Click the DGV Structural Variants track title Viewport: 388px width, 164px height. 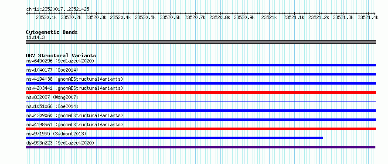(61, 56)
